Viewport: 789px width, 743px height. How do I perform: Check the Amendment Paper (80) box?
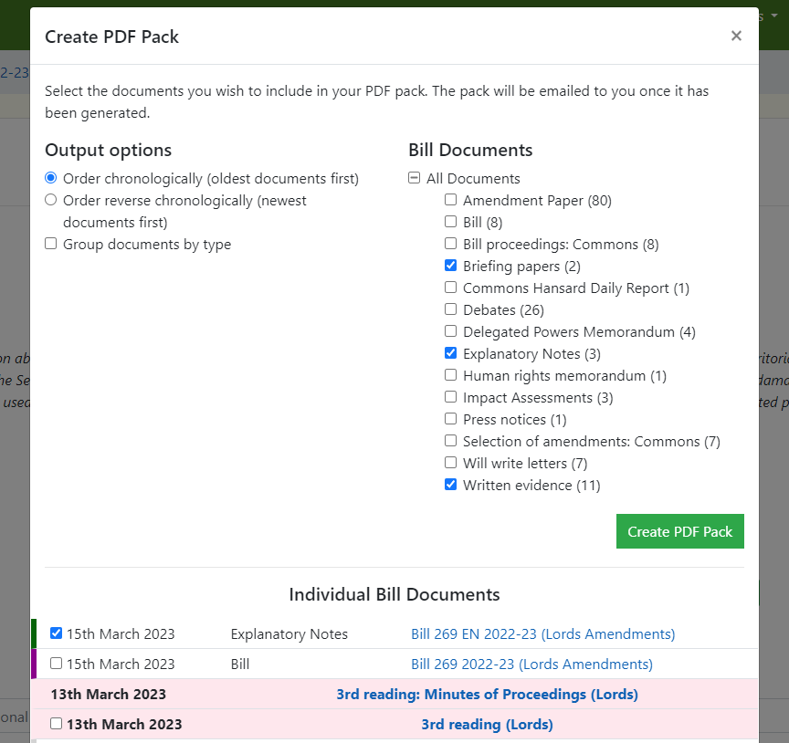[451, 200]
